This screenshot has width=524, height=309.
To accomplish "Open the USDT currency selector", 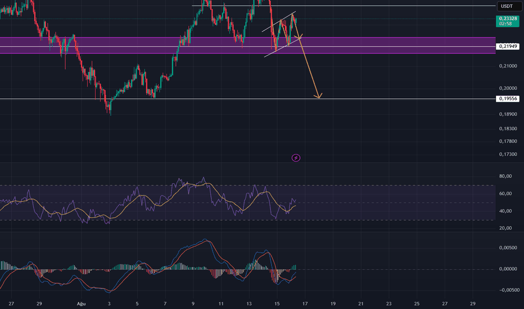I will pos(509,6).
